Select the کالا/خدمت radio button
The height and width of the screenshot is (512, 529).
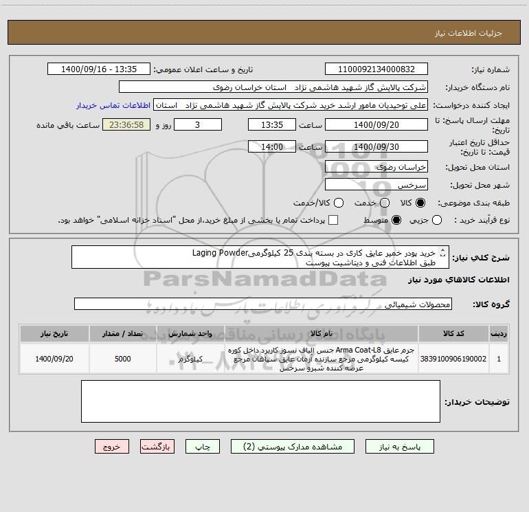click(339, 203)
